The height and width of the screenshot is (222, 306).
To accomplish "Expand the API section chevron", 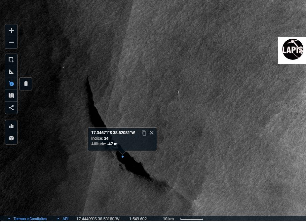I will point(58,219).
